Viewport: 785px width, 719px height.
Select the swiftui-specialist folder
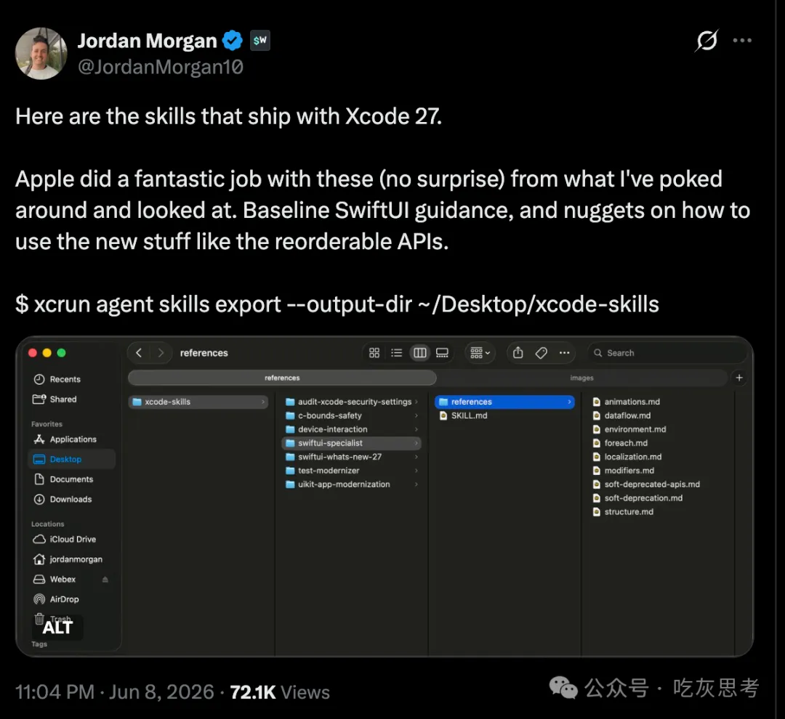[x=352, y=443]
